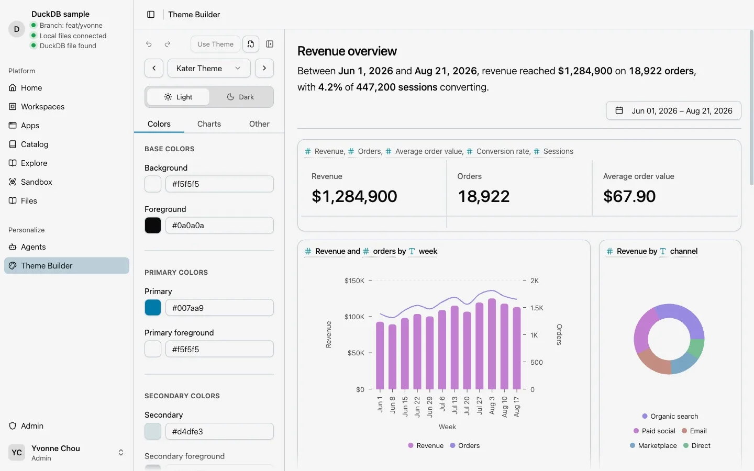Select Theme Builder in sidebar
Viewport: 754px width, 471px height.
tap(66, 266)
